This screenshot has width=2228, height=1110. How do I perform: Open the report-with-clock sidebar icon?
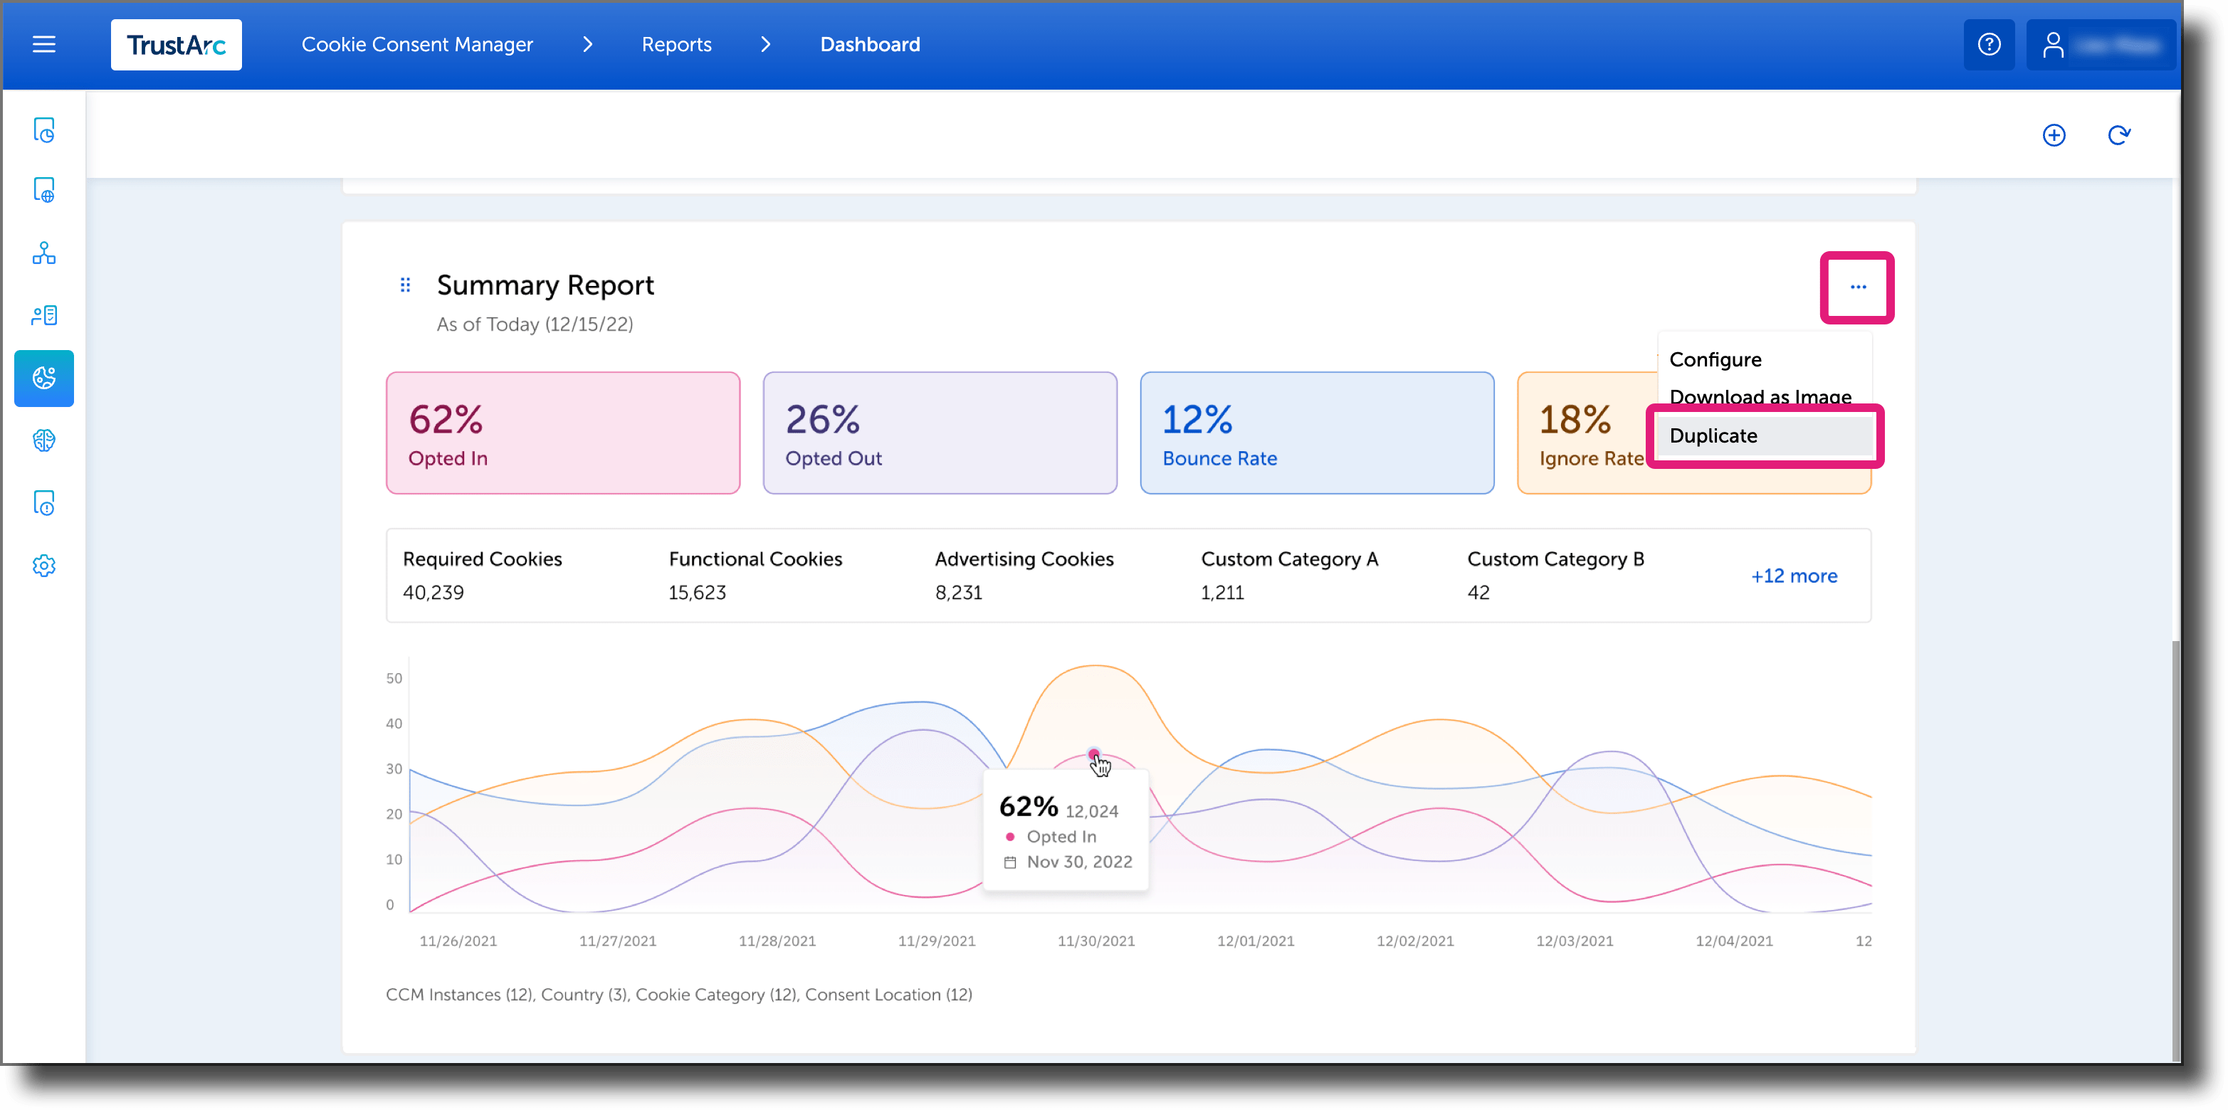[x=43, y=129]
